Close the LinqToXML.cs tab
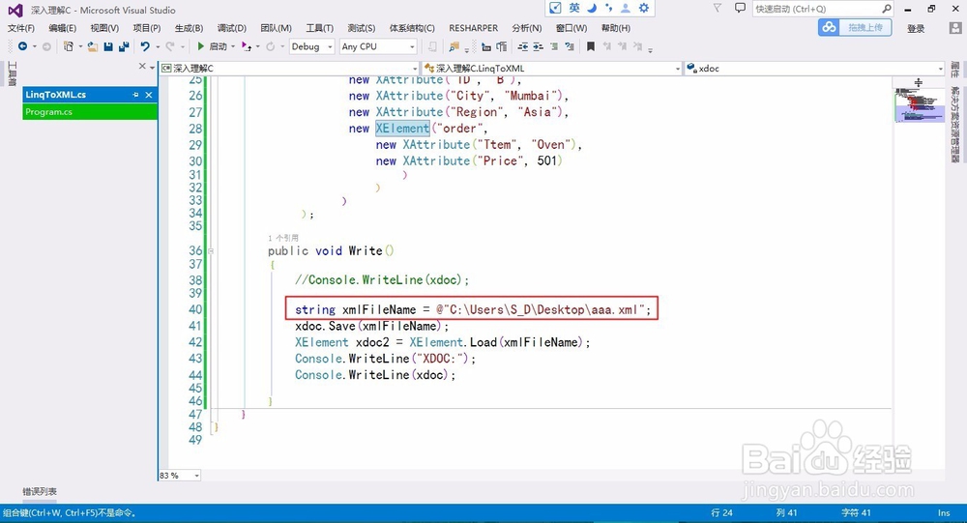 pos(149,95)
